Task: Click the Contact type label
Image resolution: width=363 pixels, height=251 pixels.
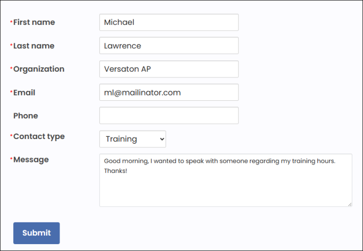Action: click(x=39, y=136)
